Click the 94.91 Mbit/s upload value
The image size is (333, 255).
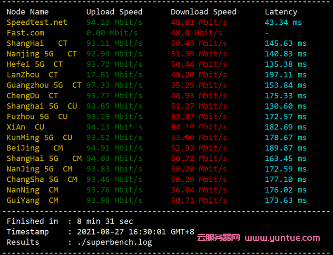click(x=112, y=148)
